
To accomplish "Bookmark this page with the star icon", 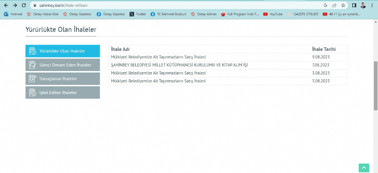I will [343, 5].
